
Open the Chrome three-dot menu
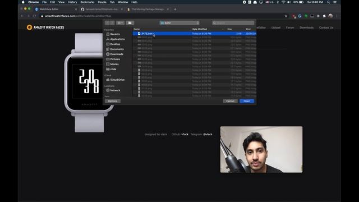(x=337, y=16)
